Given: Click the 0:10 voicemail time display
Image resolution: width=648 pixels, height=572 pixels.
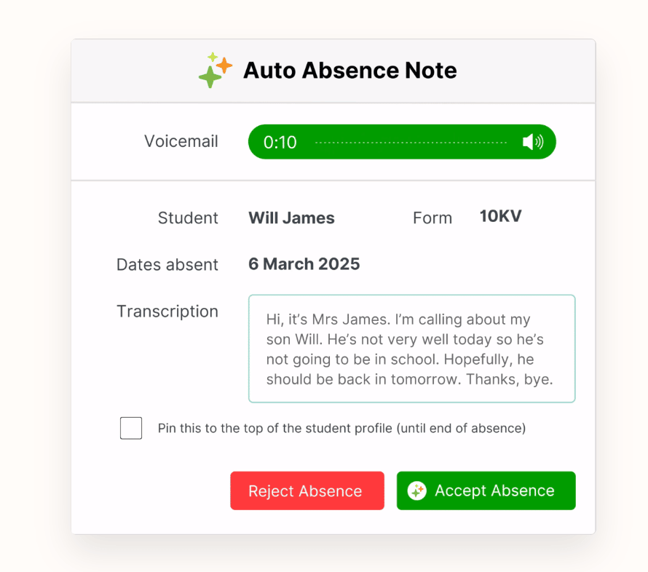Looking at the screenshot, I should click(x=280, y=142).
